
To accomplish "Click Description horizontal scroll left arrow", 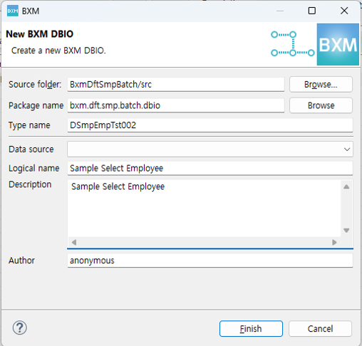I will coord(74,242).
